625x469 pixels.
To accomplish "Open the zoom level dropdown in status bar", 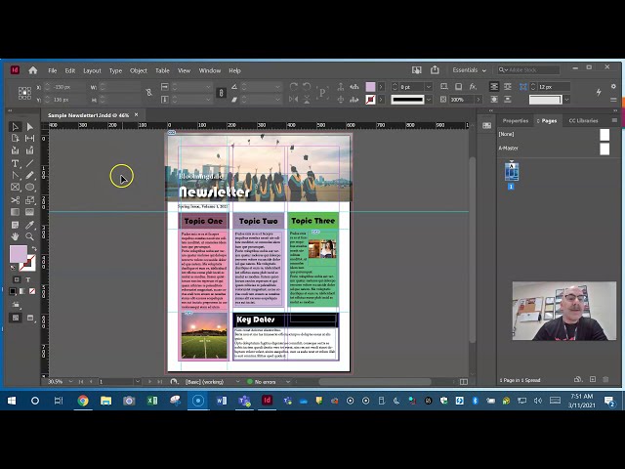I will [69, 381].
